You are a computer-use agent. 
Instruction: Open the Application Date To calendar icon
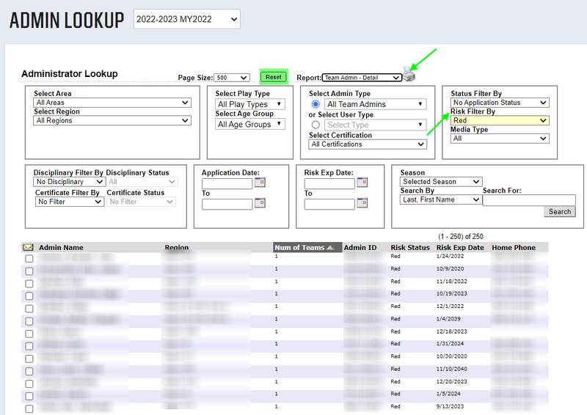tap(259, 204)
